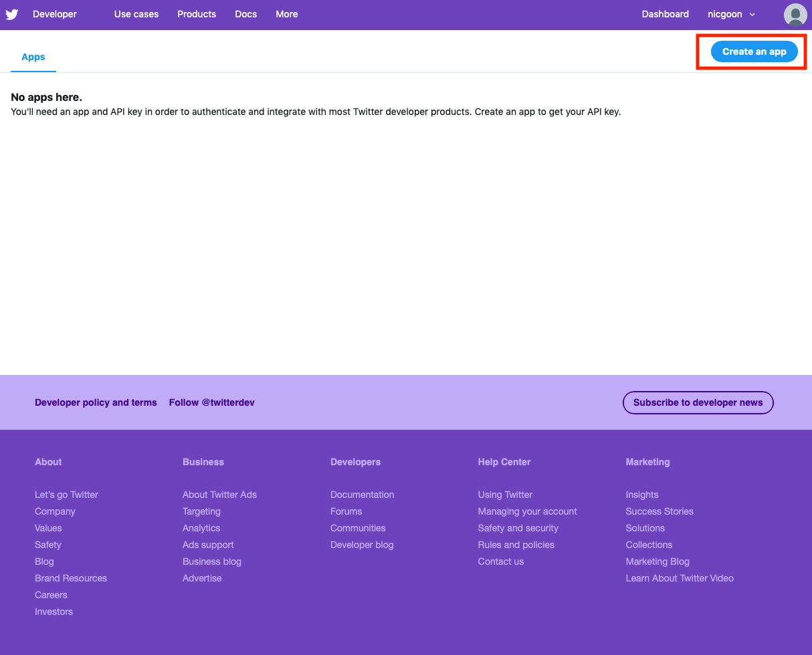The image size is (812, 655).
Task: Open Managing your account link
Action: point(527,511)
